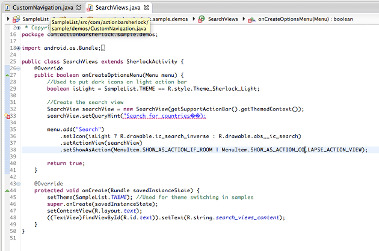Expand the breadcrumb arrow before onCreateOptionsMenu
Viewport: 379px width, 251px height.
point(244,19)
